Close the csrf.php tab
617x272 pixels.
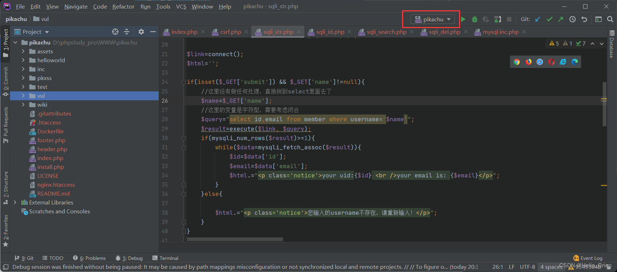click(x=246, y=32)
